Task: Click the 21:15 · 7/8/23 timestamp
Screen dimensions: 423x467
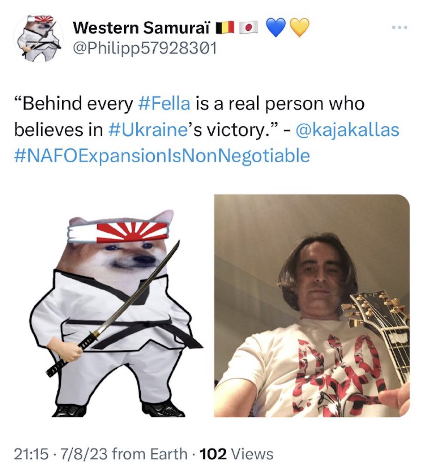Action: tap(61, 454)
